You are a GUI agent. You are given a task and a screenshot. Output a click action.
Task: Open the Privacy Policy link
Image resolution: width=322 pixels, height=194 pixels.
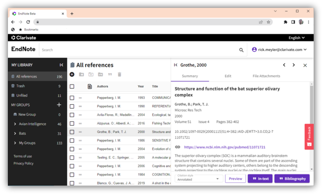(23, 164)
